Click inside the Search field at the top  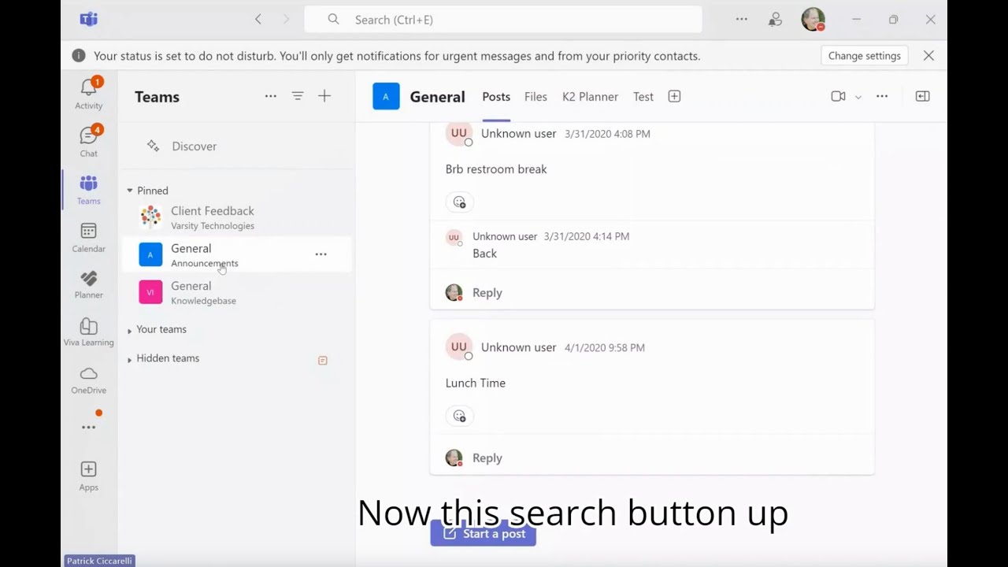(x=504, y=19)
